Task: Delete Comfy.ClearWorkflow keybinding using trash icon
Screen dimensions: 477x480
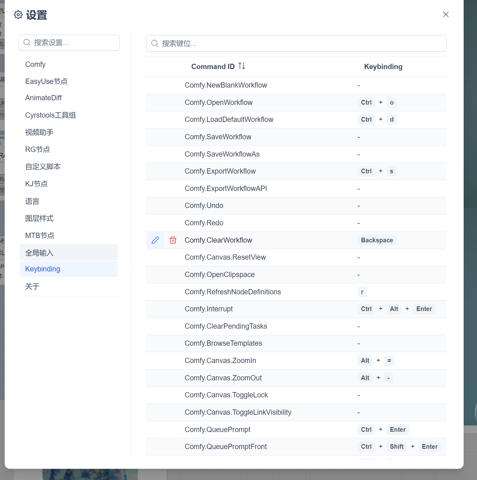Action: click(x=173, y=240)
